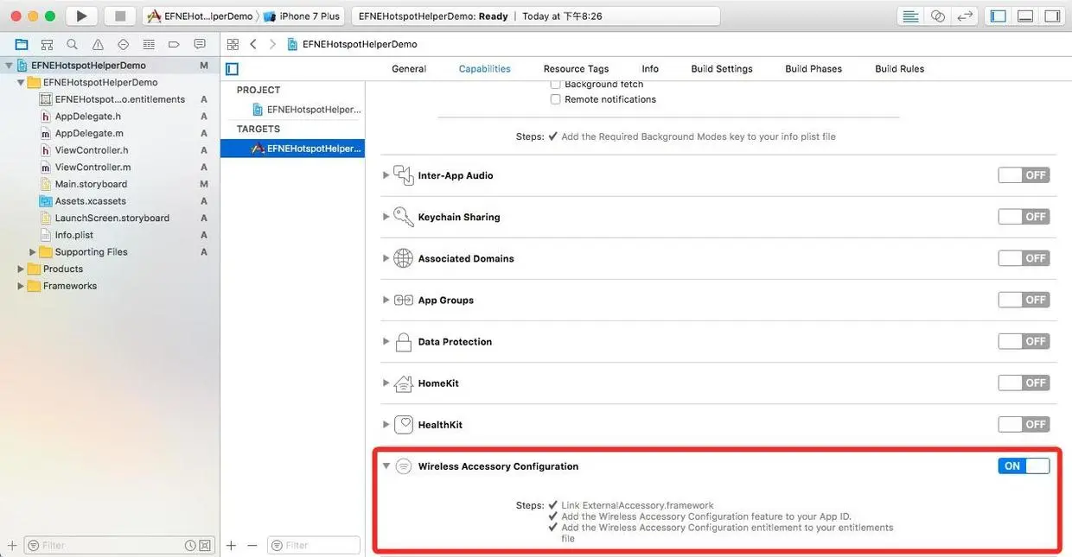
Task: Expand Inter-App Audio section
Action: tap(386, 175)
